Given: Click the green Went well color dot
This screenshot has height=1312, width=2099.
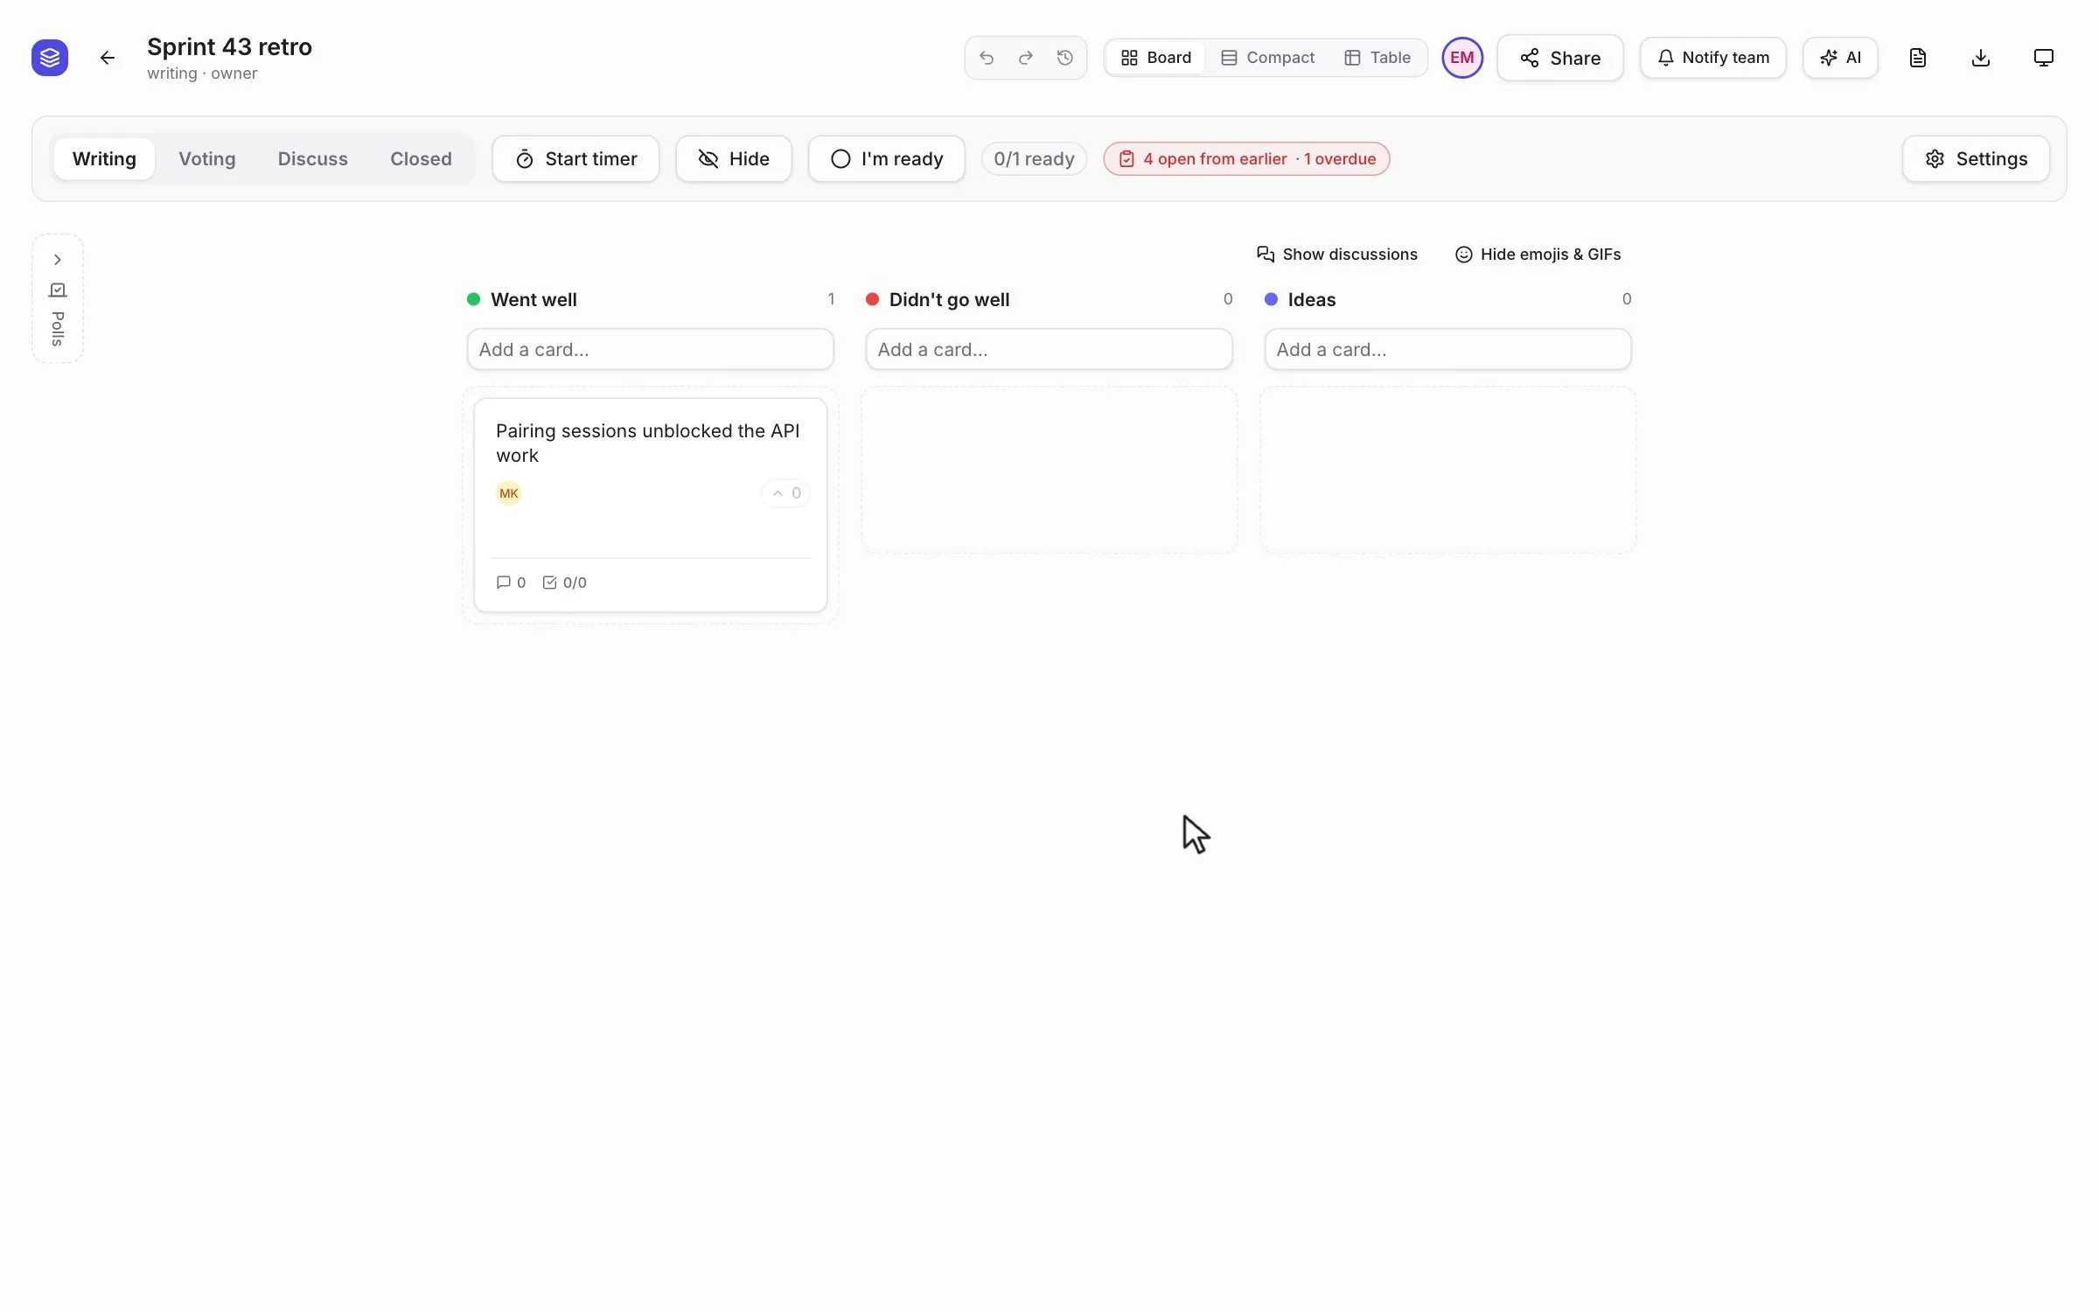Looking at the screenshot, I should pyautogui.click(x=473, y=299).
